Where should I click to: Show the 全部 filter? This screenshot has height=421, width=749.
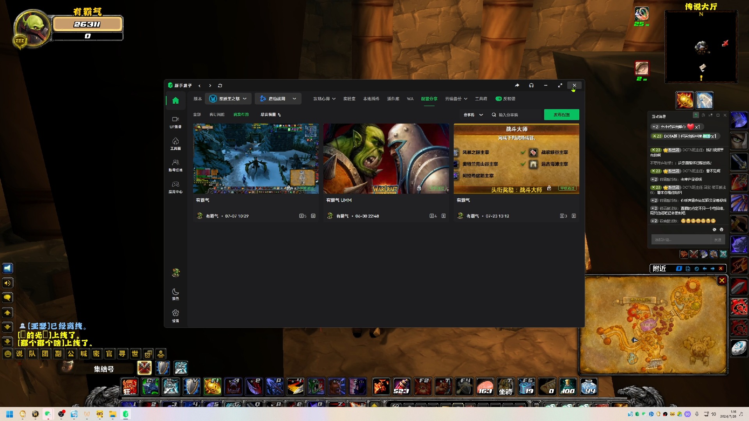pos(197,115)
